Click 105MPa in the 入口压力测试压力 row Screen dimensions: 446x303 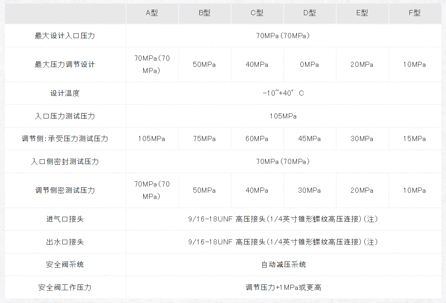click(283, 116)
